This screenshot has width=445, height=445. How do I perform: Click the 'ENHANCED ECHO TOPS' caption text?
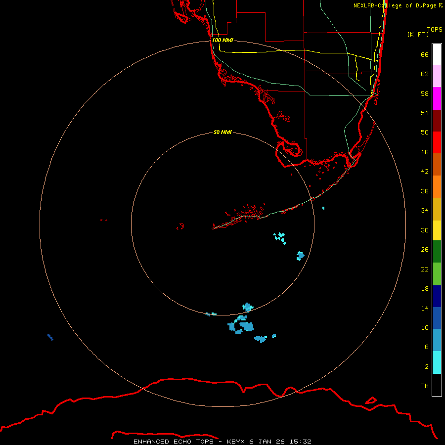pyautogui.click(x=174, y=442)
